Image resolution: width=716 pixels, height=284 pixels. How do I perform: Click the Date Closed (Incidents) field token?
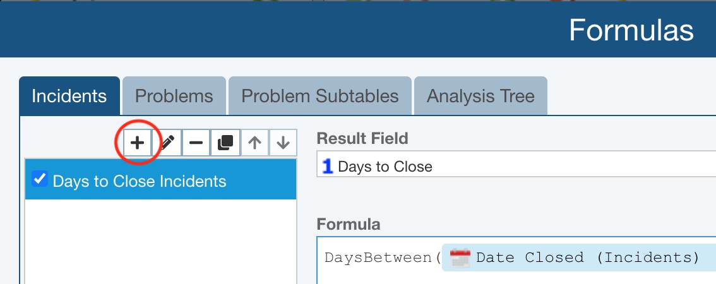pyautogui.click(x=587, y=257)
